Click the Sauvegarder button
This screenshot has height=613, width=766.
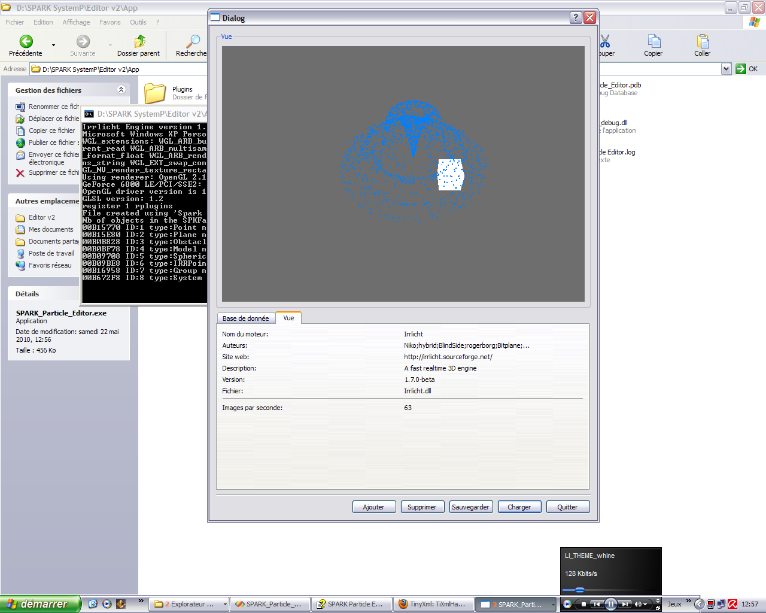[x=471, y=507]
